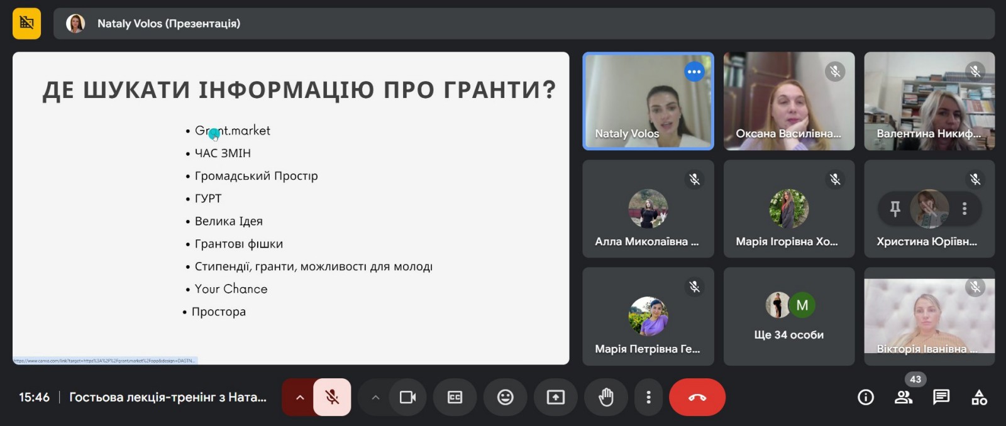Viewport: 1006px width, 426px height.
Task: Click Nataly Volos avatar in header
Action: pos(75,23)
